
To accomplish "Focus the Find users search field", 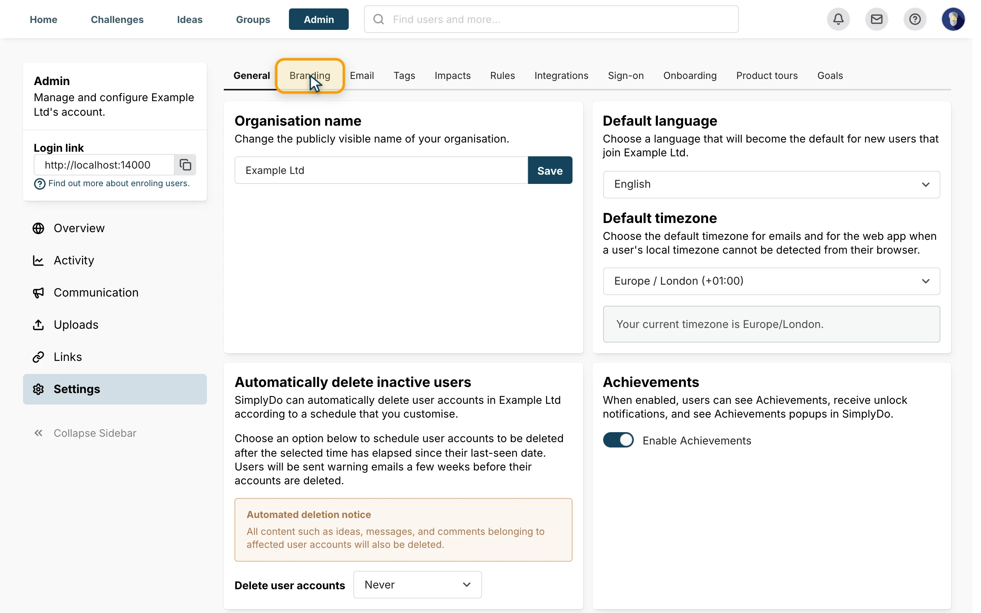I will 551,19.
